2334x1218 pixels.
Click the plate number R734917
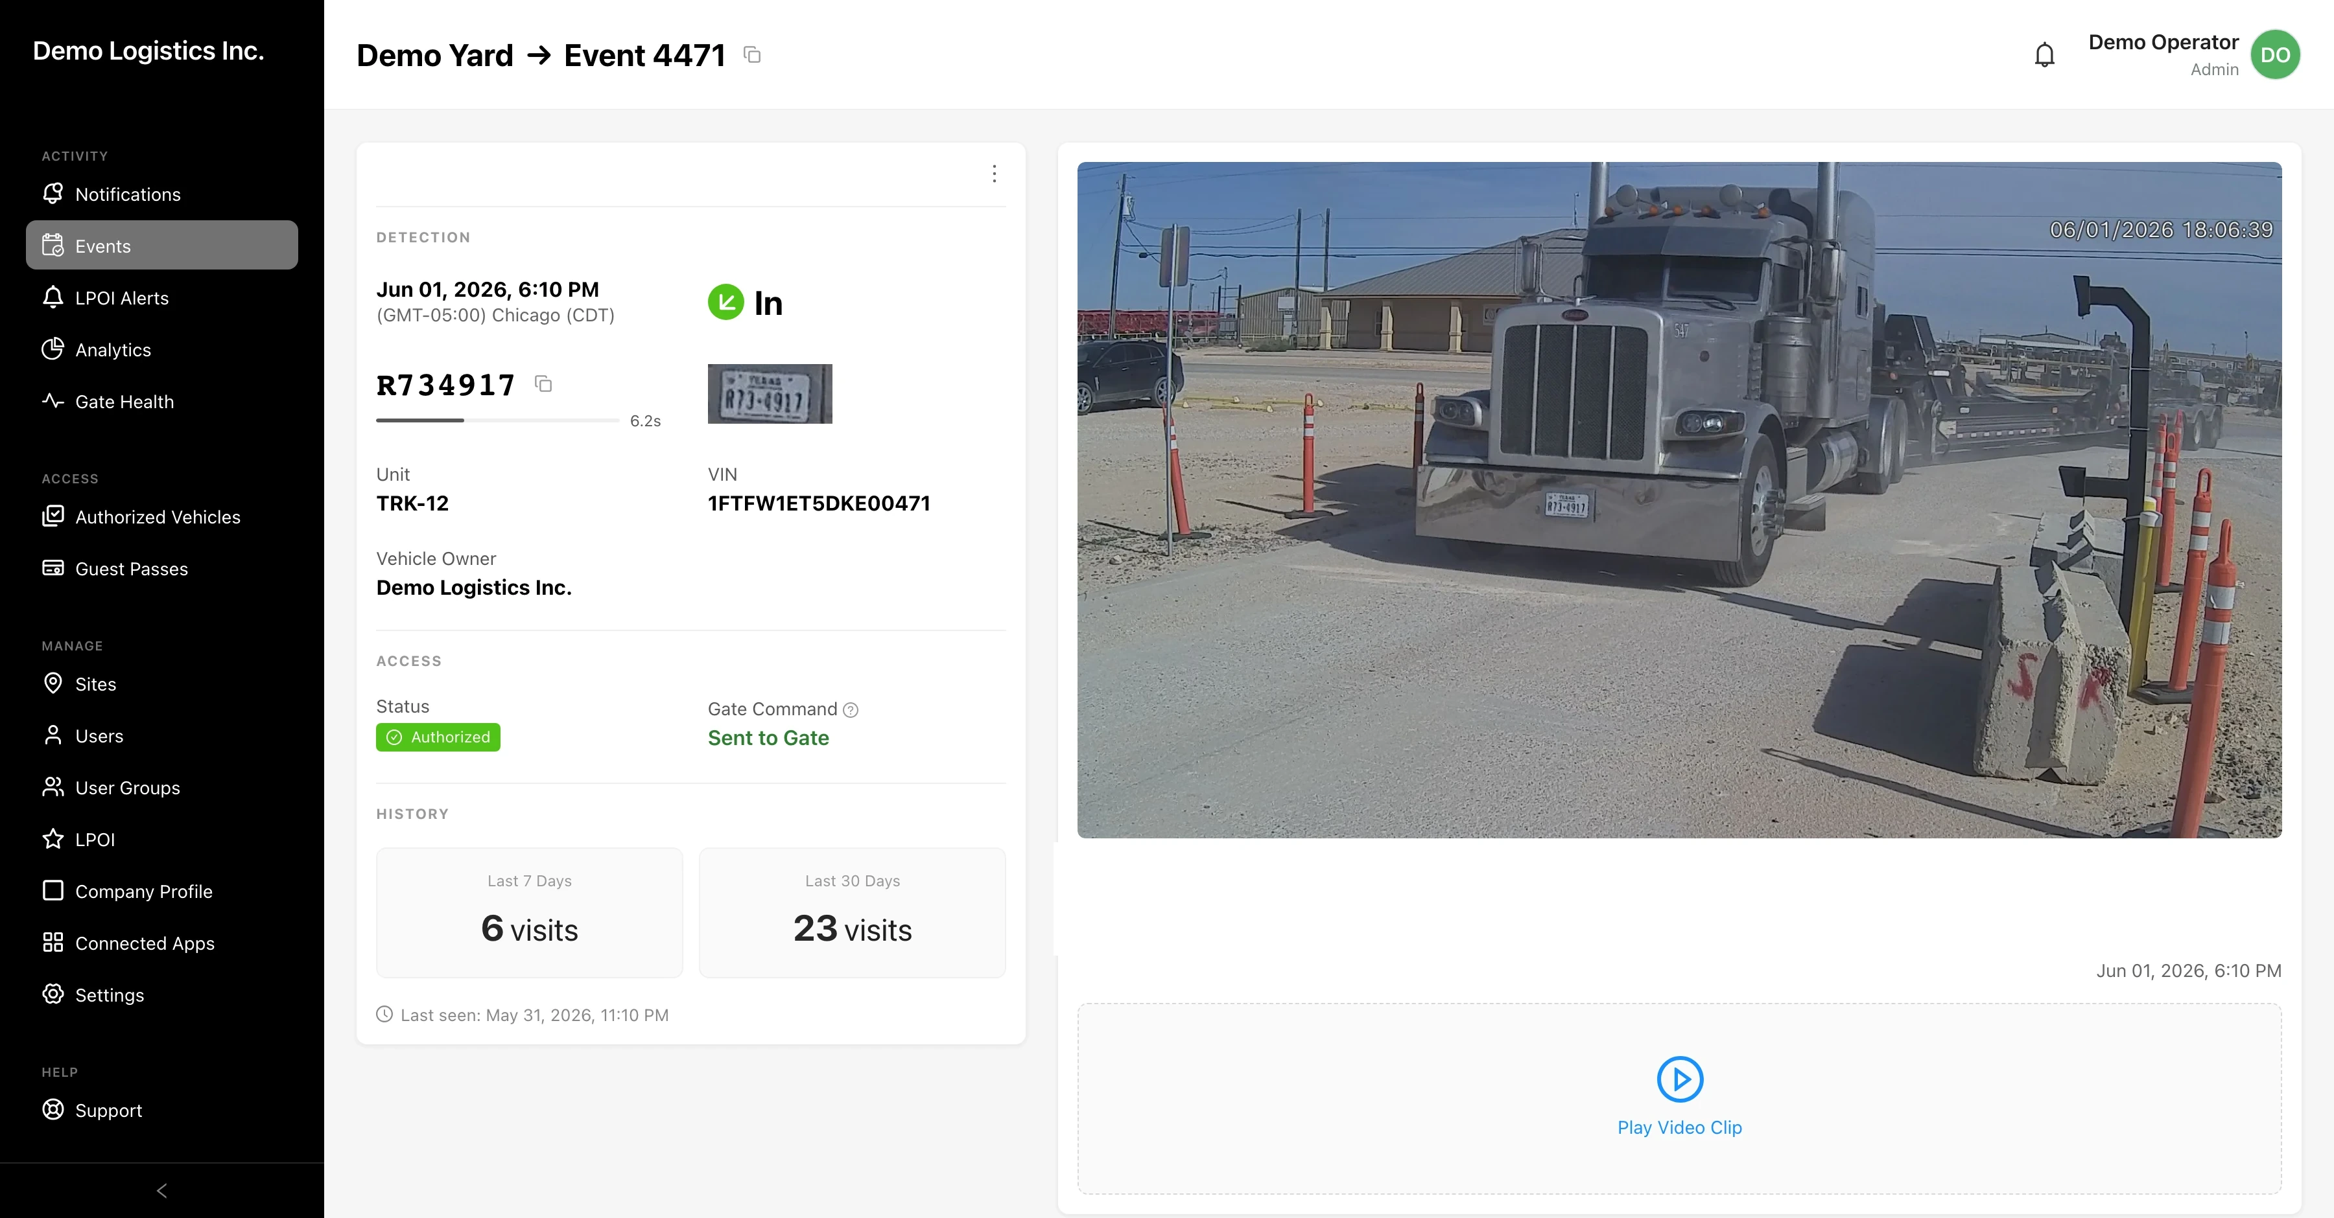pos(446,385)
